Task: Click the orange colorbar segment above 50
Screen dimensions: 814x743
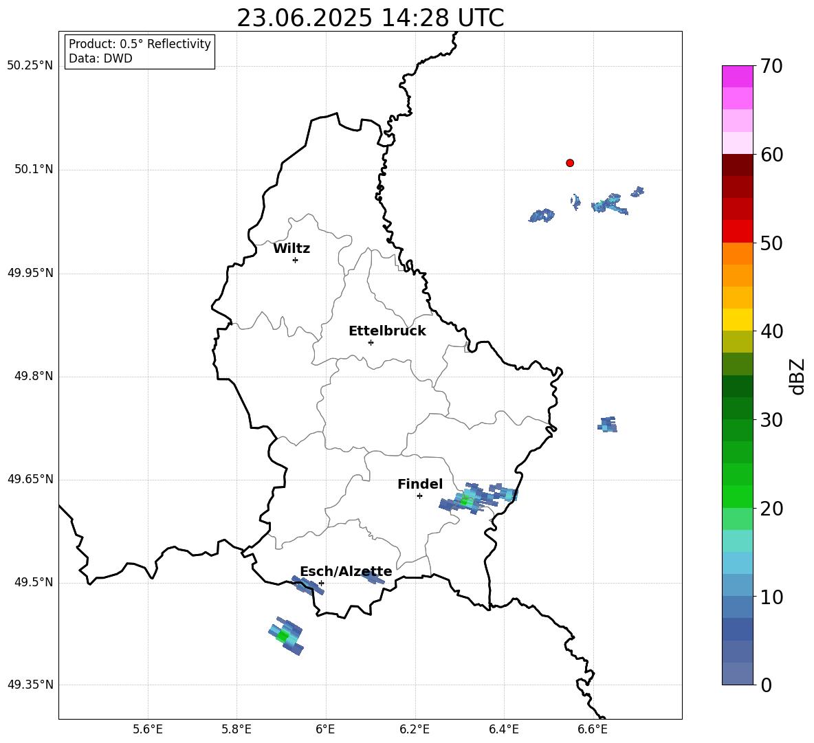Action: point(737,253)
